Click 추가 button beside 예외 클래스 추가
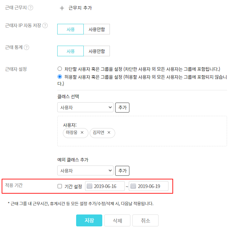The image size is (234, 235). point(122,171)
